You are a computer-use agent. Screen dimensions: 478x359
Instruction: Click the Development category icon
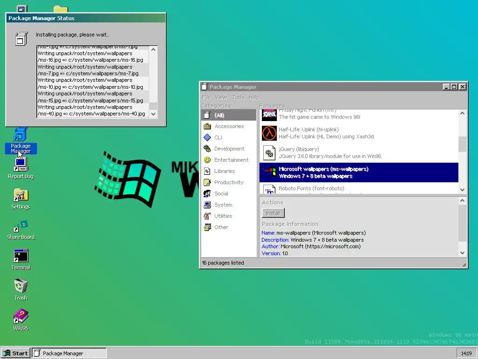207,149
